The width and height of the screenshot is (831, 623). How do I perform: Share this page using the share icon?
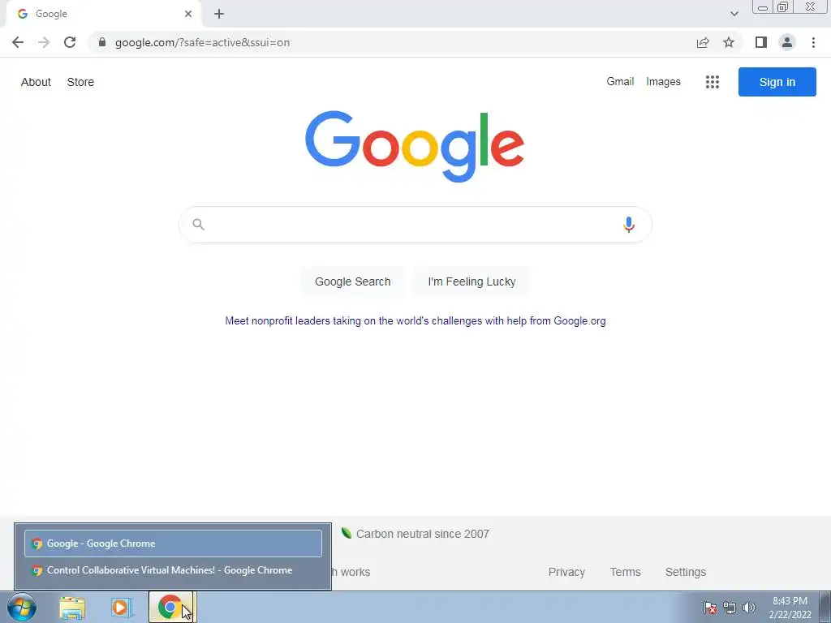(703, 42)
